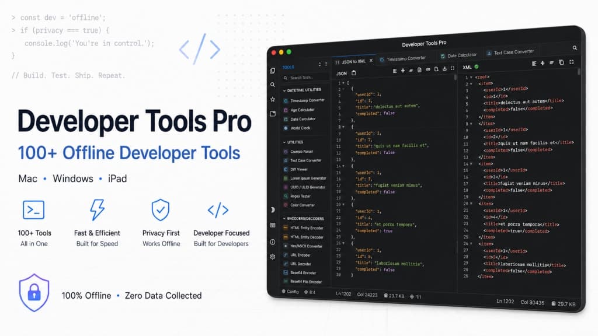The image size is (598, 336).
Task: Click the plus icon in XML toolbar
Action: pos(543,63)
